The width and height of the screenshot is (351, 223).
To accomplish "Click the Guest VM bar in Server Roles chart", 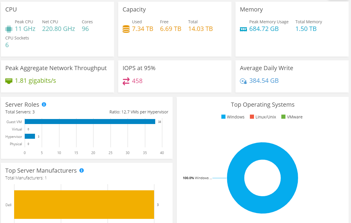I will pos(88,121).
